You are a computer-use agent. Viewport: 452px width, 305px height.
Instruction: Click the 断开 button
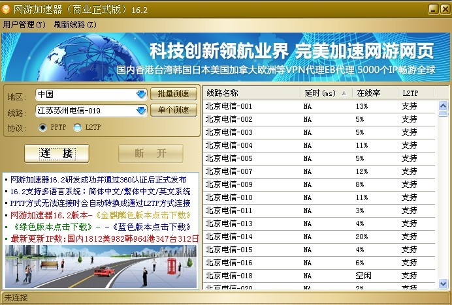(x=151, y=153)
